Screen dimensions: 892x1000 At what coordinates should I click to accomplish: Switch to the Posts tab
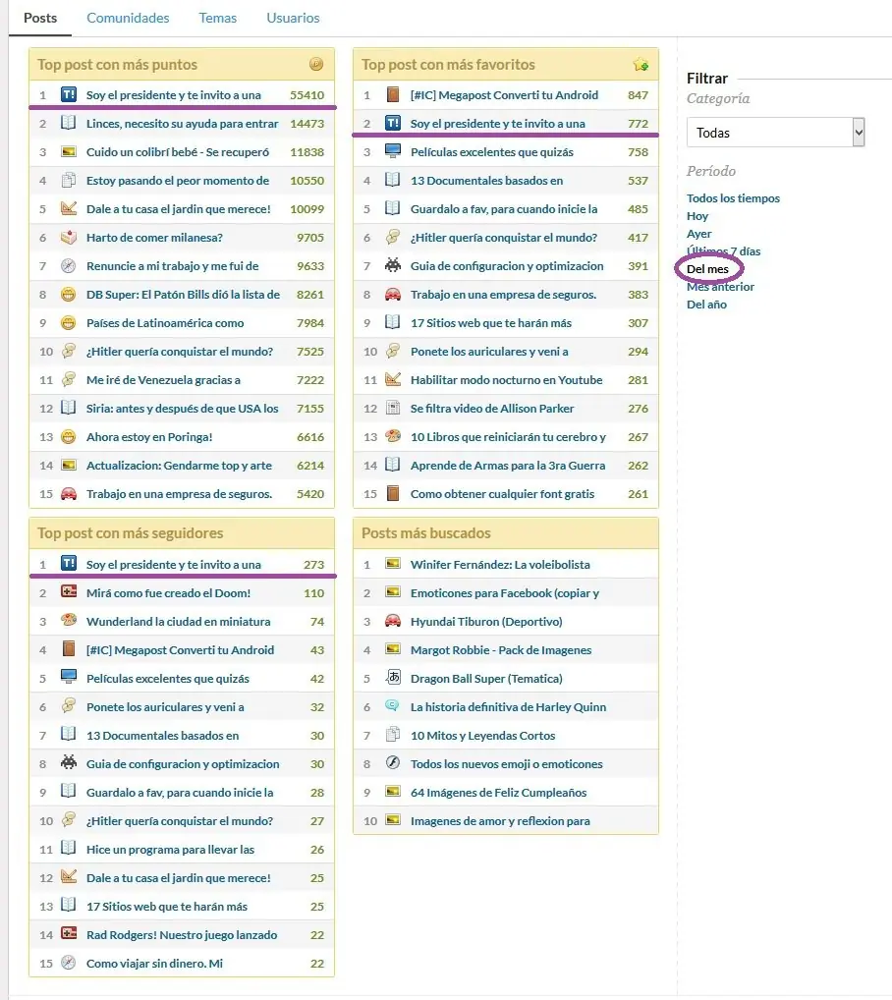40,18
